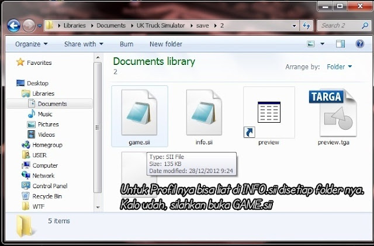Open the view options dropdown arrow
This screenshot has width=374, height=246.
tap(322, 44)
